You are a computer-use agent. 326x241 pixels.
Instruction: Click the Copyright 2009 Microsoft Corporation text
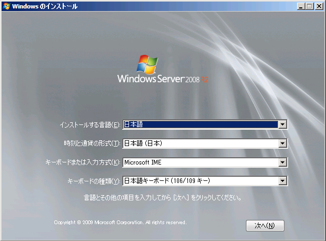click(x=120, y=223)
